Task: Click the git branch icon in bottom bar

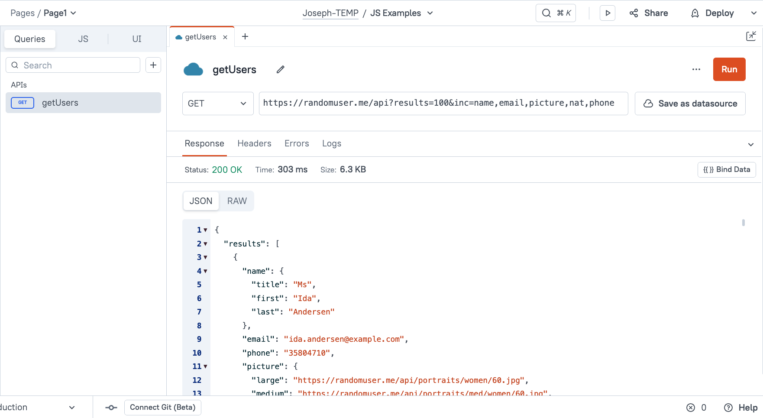Action: click(111, 408)
